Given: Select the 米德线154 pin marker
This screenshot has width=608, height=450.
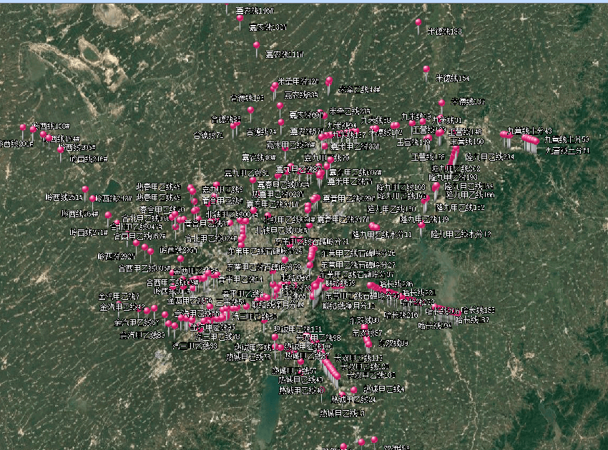Looking at the screenshot, I should click(x=426, y=70).
